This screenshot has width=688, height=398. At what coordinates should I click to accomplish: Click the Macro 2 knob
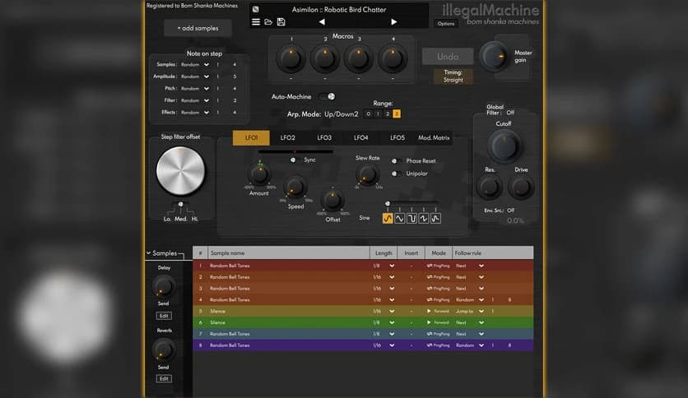pos(325,58)
